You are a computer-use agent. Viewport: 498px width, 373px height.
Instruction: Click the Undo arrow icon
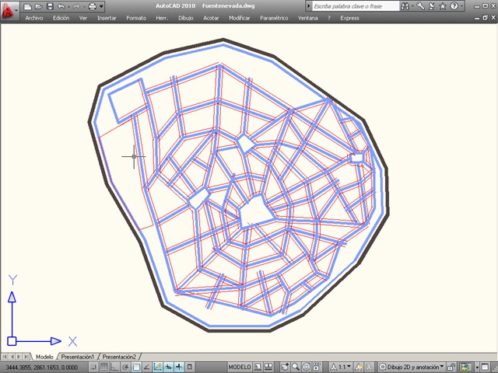(x=61, y=6)
